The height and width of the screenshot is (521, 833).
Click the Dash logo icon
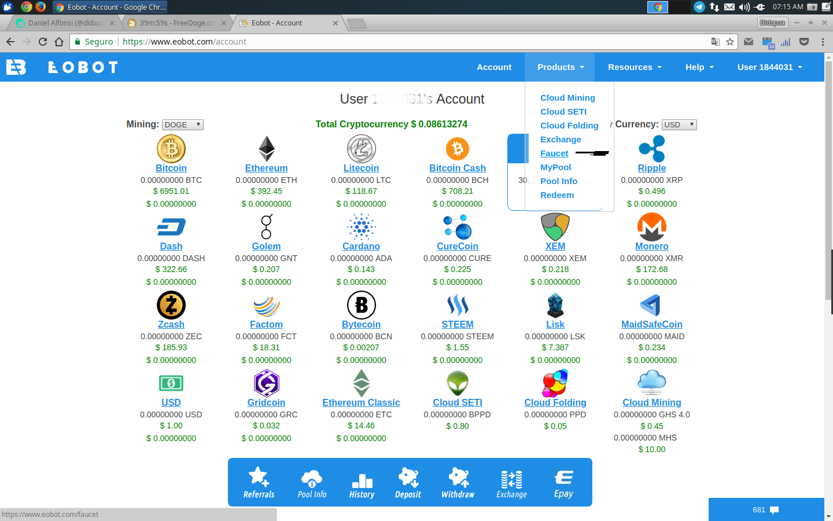tap(171, 227)
